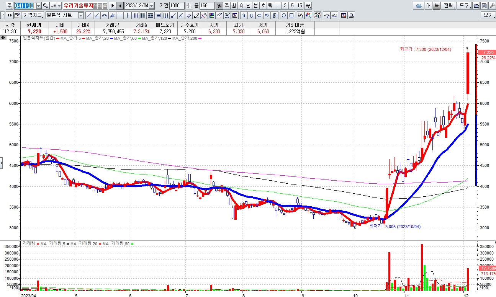Viewport: 496px width, 297px height.
Task: Click the 기간 period count field
Action: point(177,6)
